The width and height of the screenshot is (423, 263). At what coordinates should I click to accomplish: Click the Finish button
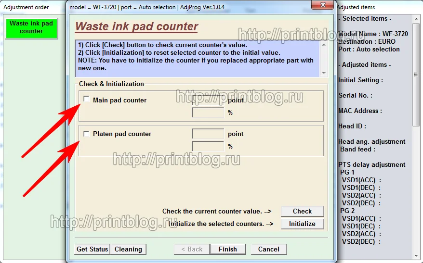(x=228, y=249)
